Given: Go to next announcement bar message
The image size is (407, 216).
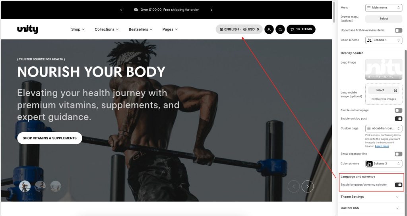Looking at the screenshot, I should [211, 10].
